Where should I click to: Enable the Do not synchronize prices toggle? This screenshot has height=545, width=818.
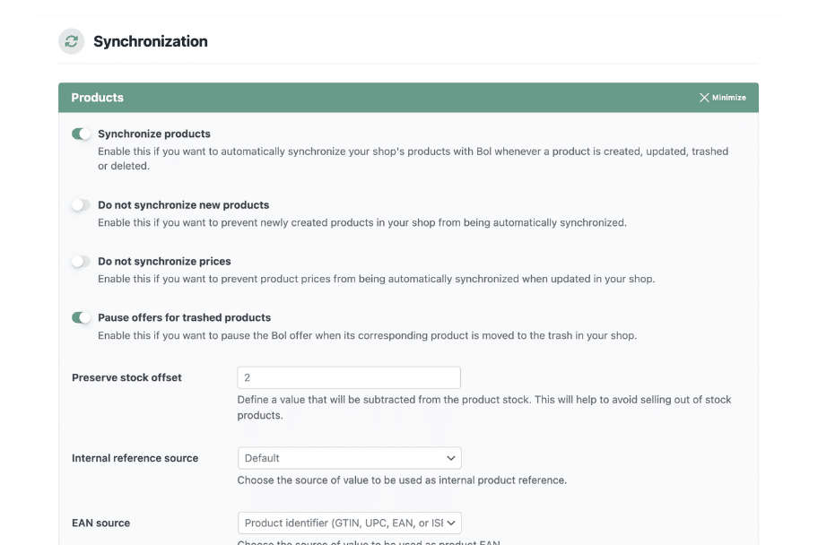click(x=79, y=261)
